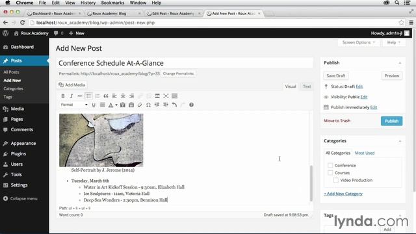Image resolution: width=416 pixels, height=234 pixels.
Task: Reload the page in Chrome
Action: [x=23, y=23]
